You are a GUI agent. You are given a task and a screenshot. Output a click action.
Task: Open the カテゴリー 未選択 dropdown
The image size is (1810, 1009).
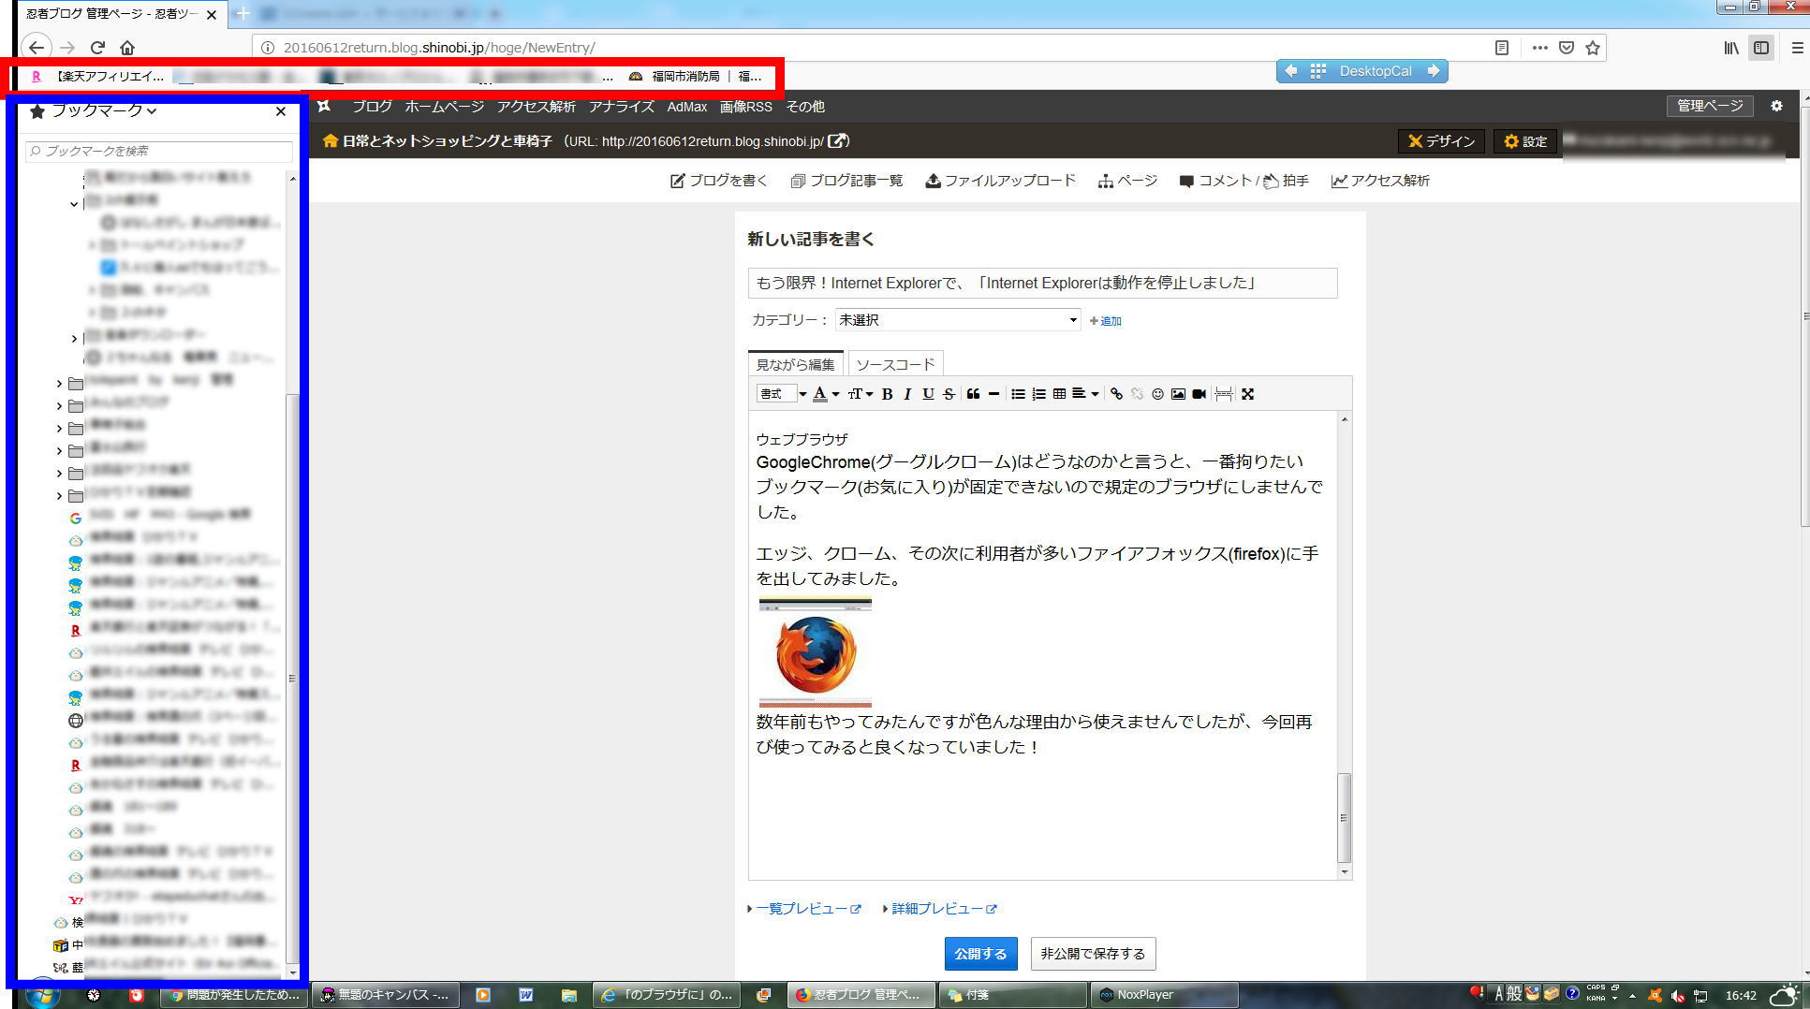point(958,320)
